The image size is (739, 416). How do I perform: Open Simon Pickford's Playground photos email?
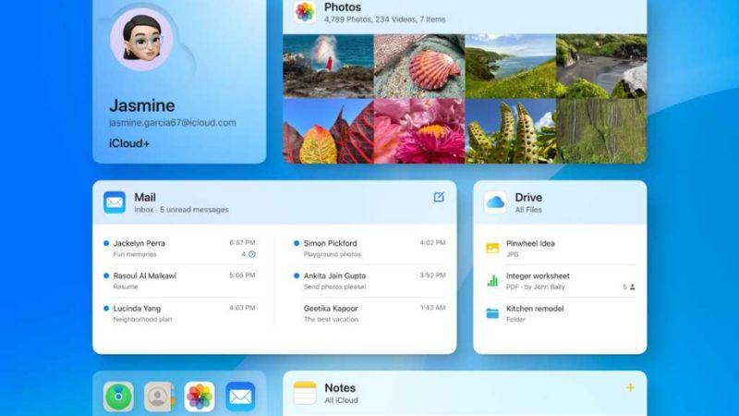[370, 249]
